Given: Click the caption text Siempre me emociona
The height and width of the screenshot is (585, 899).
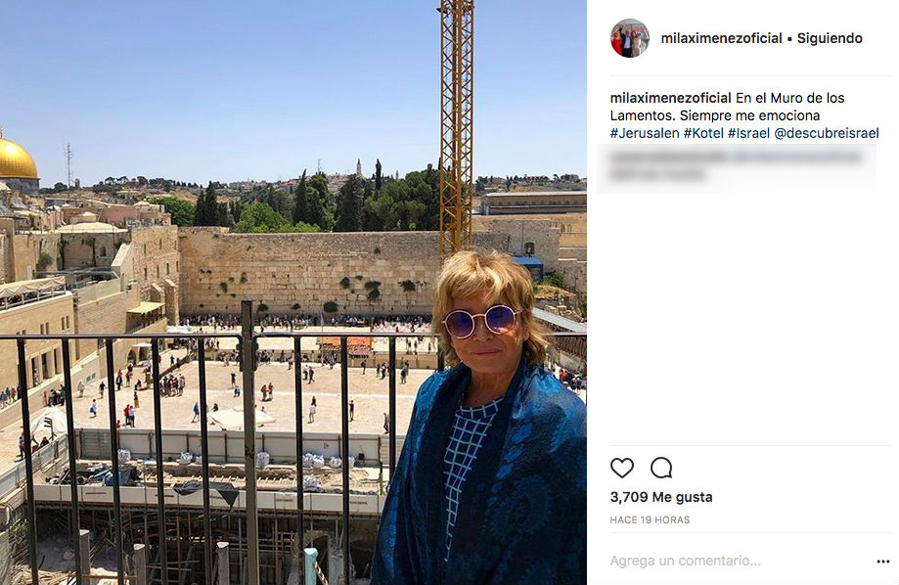Looking at the screenshot, I should (750, 115).
